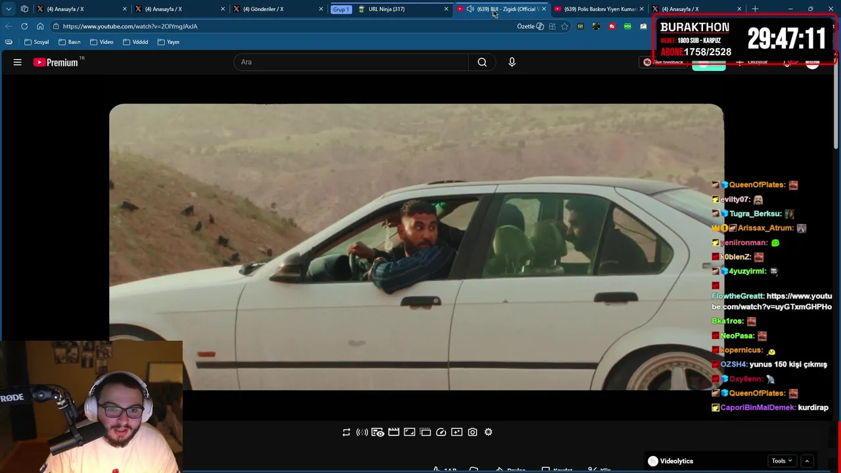
Task: Click OZSH4 message 'yunus 150 kişi çıkmış'
Action: pyautogui.click(x=788, y=365)
